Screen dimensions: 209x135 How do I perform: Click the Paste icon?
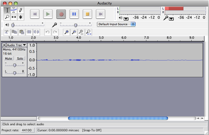click(22, 32)
